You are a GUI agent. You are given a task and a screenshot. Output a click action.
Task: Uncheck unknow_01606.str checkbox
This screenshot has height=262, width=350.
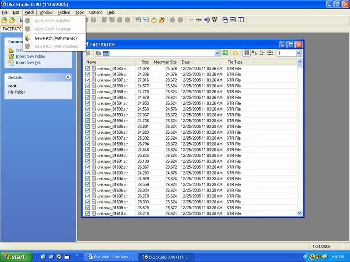pos(87,190)
